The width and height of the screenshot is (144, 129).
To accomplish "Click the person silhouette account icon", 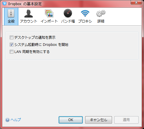I will (29, 14).
